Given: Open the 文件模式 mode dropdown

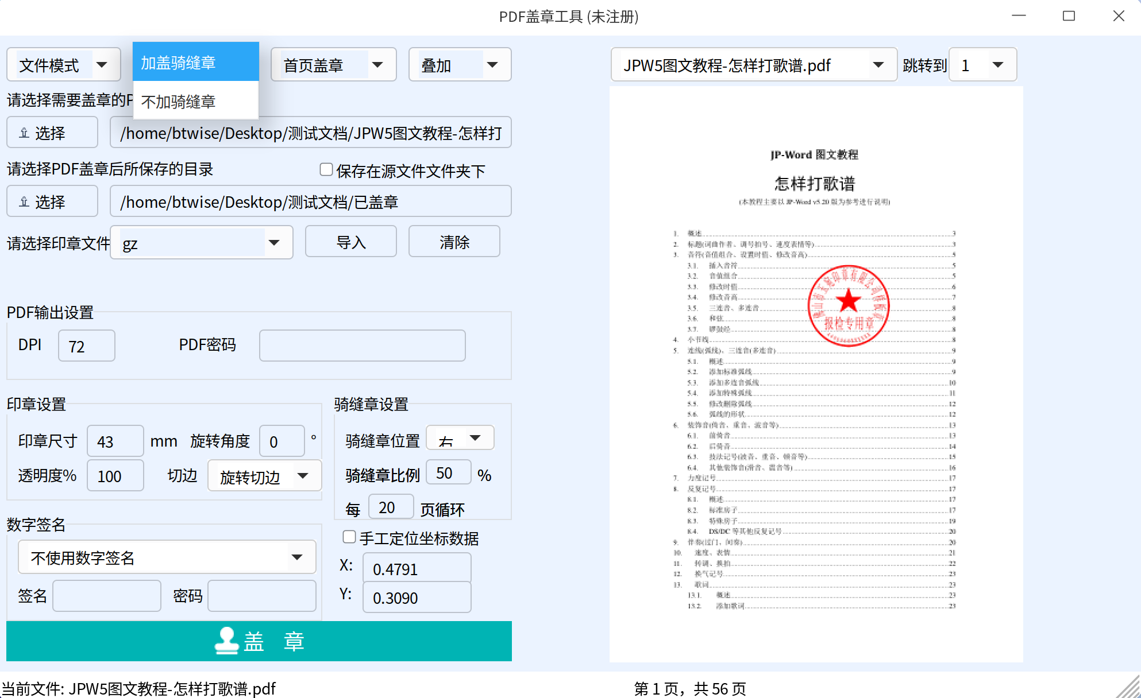Looking at the screenshot, I should 64,65.
